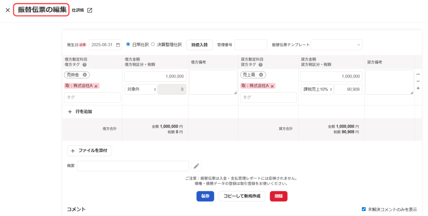This screenshot has height=216, width=428.
Task: Delete debit tag 取:株式会社A
Action: (x=96, y=86)
